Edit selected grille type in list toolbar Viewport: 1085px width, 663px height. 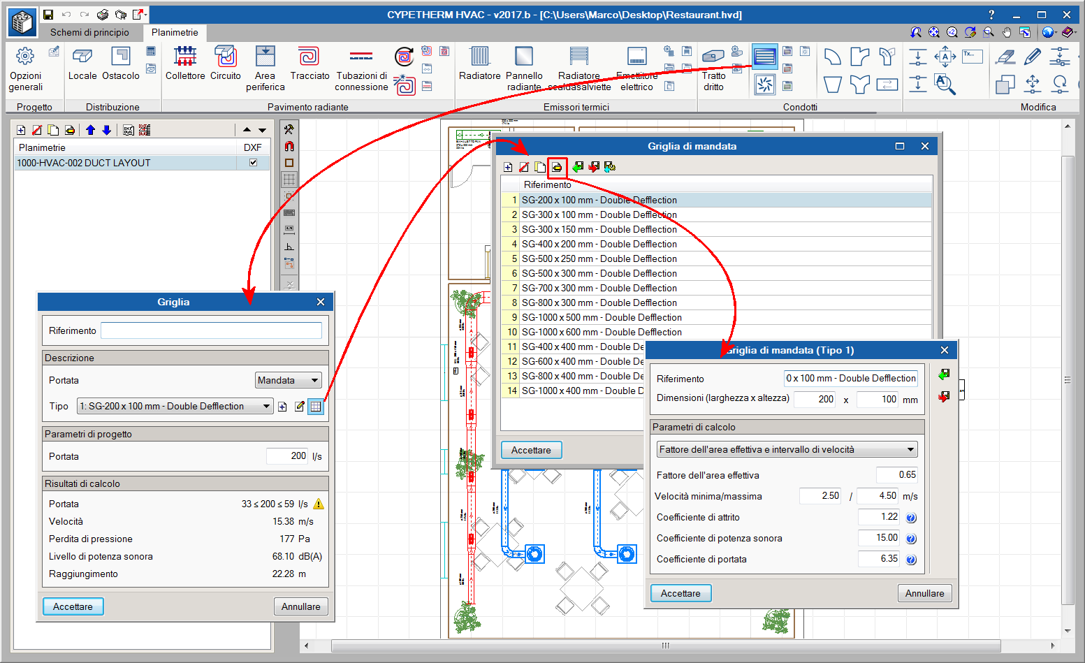[557, 167]
